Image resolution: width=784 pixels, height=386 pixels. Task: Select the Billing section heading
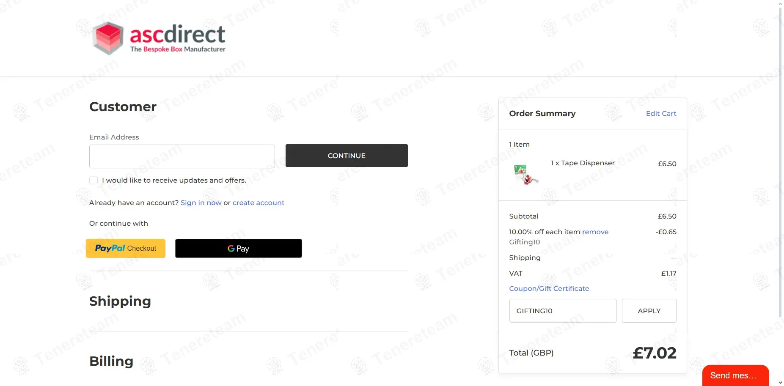coord(111,361)
